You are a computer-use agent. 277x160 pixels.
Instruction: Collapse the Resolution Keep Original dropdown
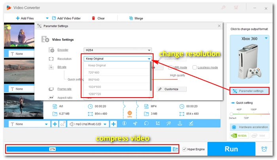tap(118, 58)
